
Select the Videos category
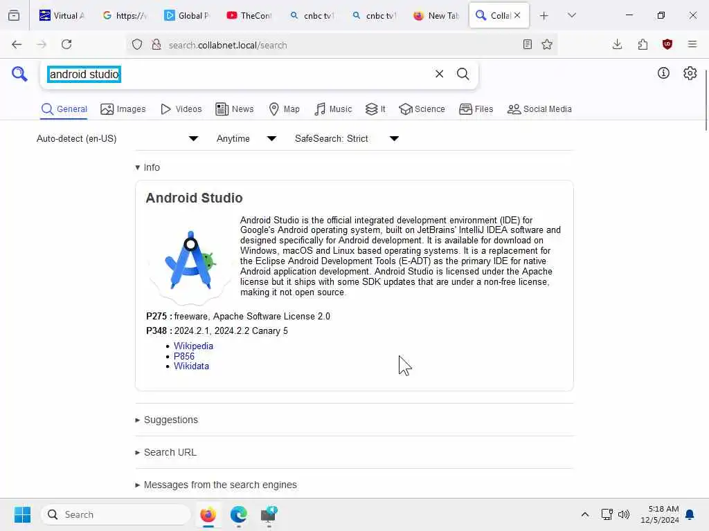pyautogui.click(x=181, y=109)
